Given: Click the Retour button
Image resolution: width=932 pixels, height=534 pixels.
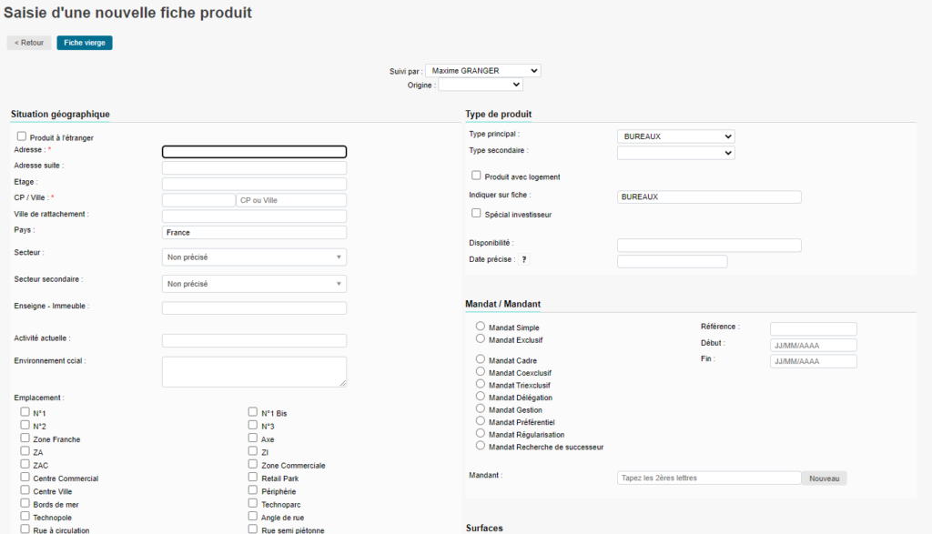Looking at the screenshot, I should pyautogui.click(x=29, y=43).
